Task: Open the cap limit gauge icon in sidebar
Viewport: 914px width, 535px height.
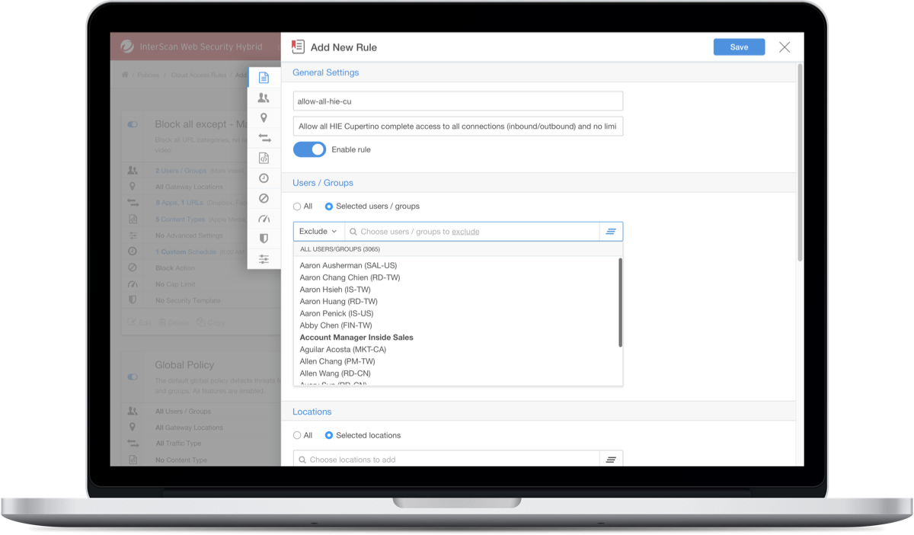Action: [x=264, y=219]
